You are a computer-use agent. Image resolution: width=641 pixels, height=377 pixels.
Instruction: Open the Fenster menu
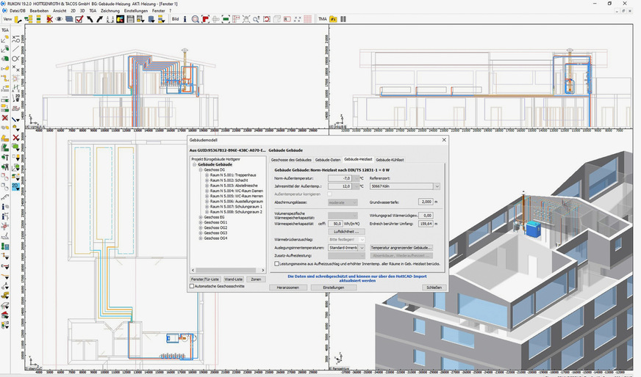coord(159,10)
